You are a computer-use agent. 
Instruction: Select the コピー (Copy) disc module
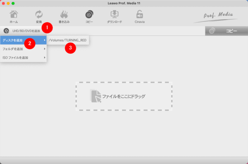(89, 17)
